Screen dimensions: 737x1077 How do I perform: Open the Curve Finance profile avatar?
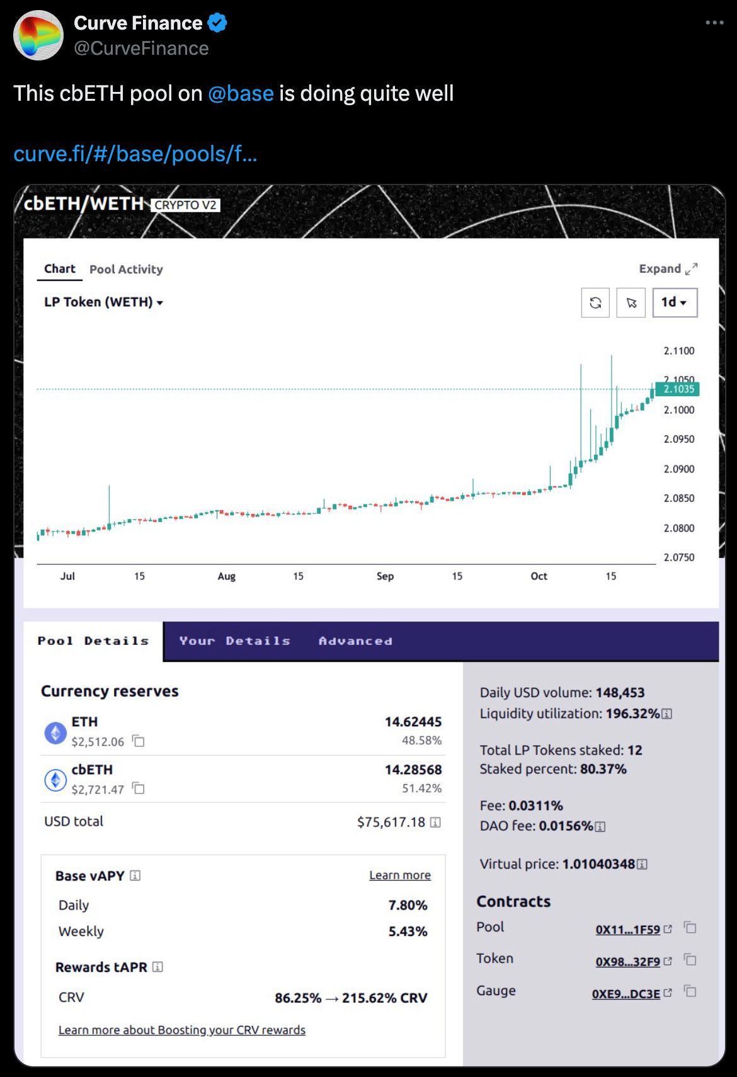pyautogui.click(x=38, y=35)
